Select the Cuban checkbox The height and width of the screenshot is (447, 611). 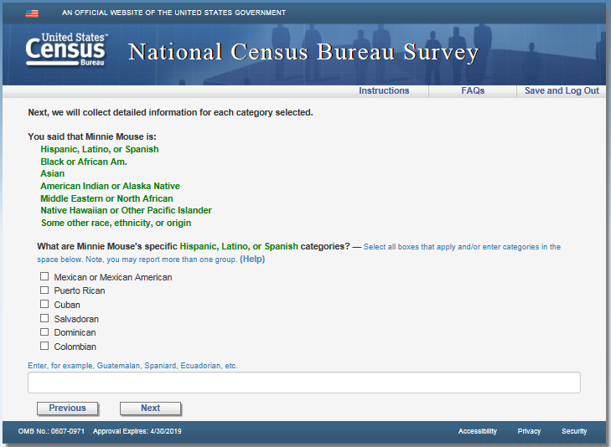(x=44, y=305)
